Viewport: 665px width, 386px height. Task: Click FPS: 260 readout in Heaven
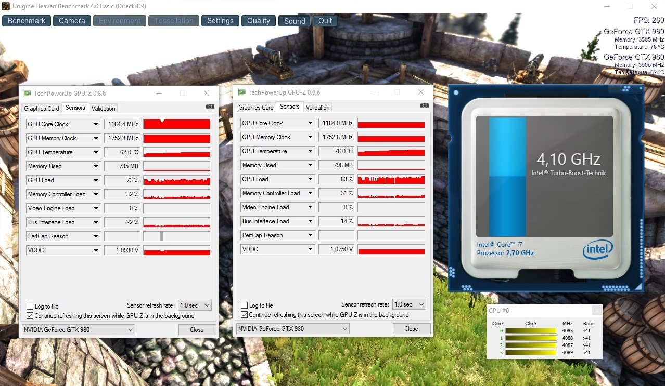[x=649, y=20]
